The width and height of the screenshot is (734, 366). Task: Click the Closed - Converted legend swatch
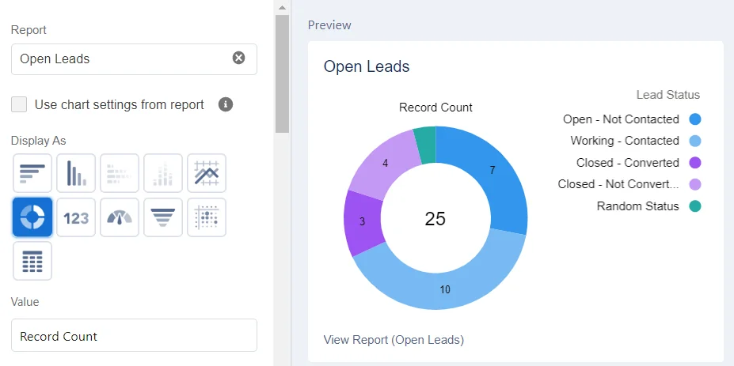(695, 163)
